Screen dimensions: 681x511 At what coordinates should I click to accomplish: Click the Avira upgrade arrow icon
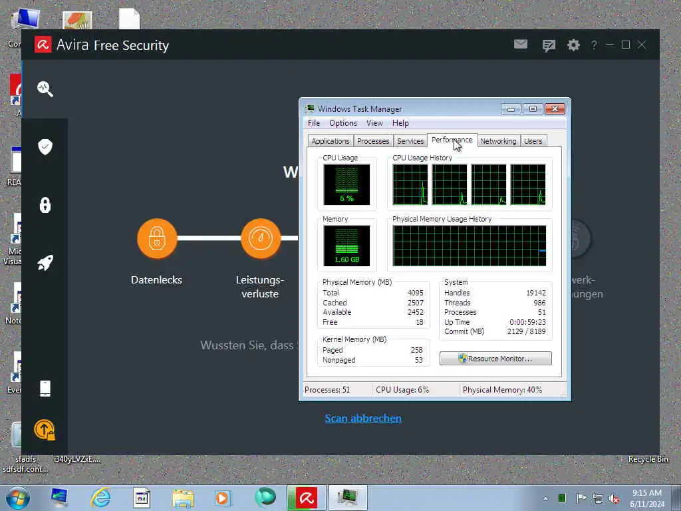coord(45,430)
